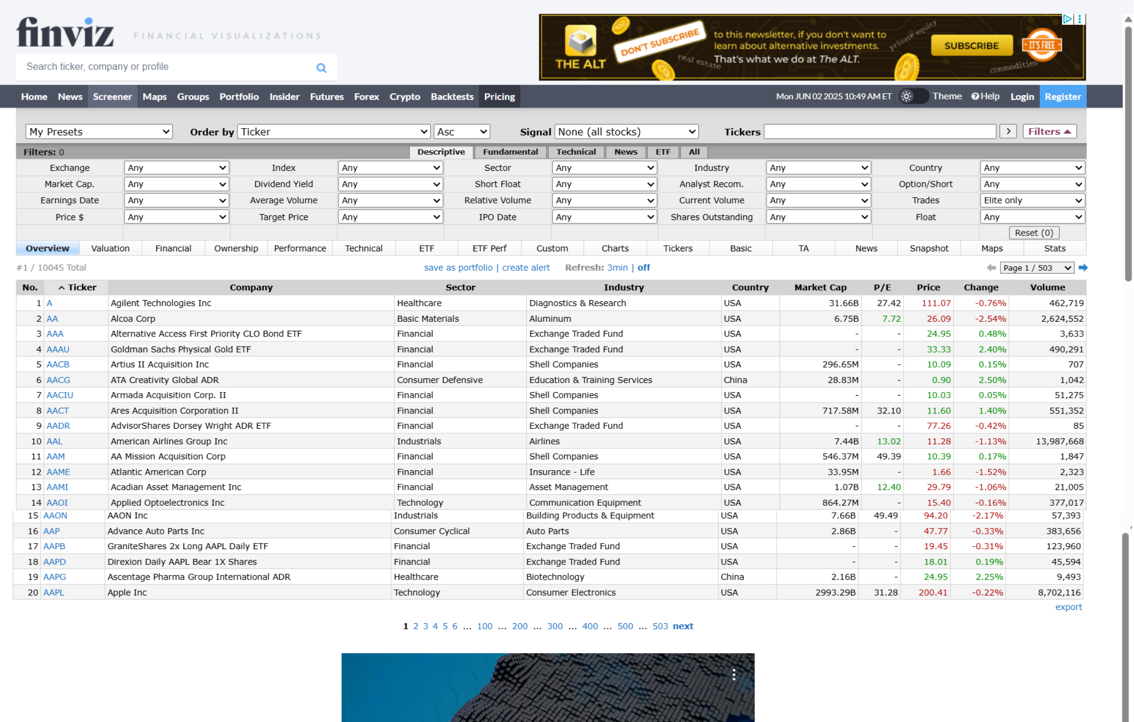This screenshot has width=1134, height=722.
Task: Click save as portfolio link
Action: click(x=458, y=268)
